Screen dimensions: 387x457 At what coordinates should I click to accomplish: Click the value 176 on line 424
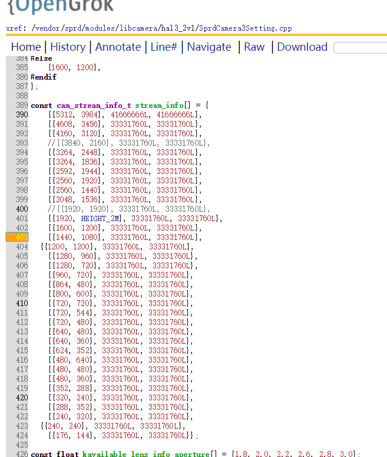coord(61,435)
